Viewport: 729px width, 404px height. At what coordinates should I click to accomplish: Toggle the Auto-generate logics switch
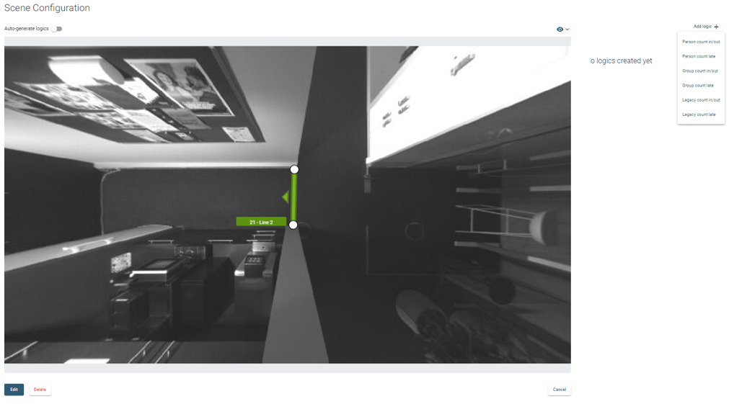tap(57, 29)
